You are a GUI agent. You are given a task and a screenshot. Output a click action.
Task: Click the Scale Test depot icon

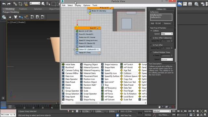122,99
